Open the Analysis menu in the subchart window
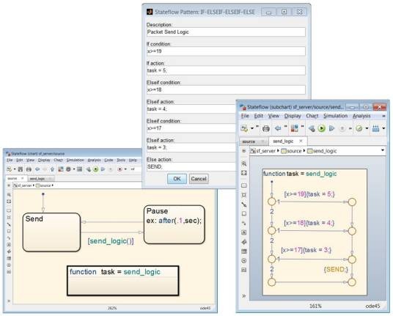The height and width of the screenshot is (316, 393). 361,116
